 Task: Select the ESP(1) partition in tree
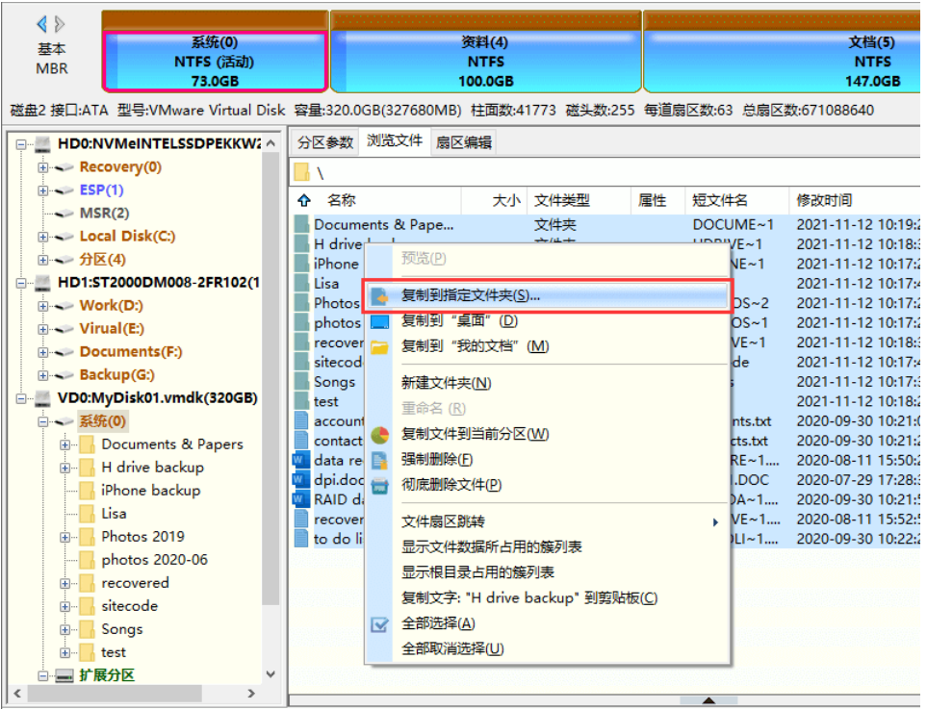102,190
